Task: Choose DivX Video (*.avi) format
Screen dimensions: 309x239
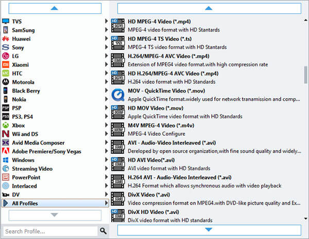Action: click(149, 195)
